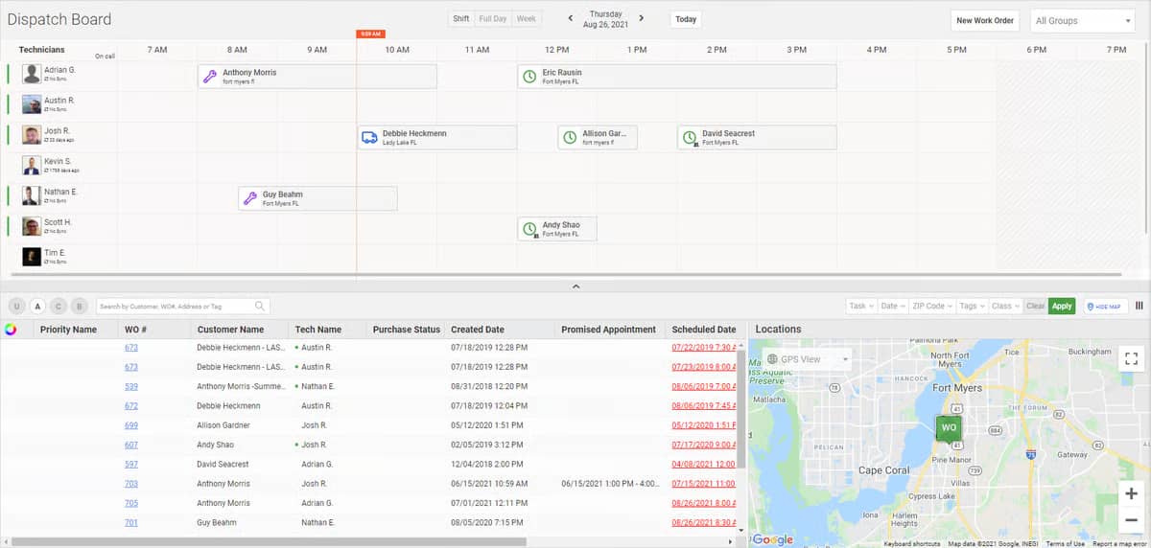The height and width of the screenshot is (548, 1151).
Task: Sort by Created Date column
Action: click(x=478, y=330)
